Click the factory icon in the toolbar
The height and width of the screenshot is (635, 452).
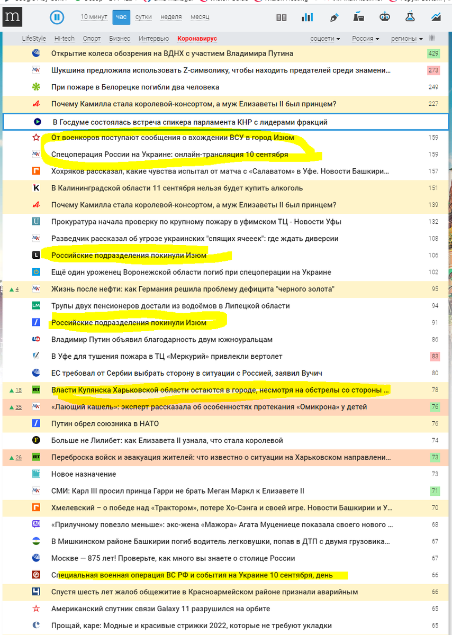[359, 17]
